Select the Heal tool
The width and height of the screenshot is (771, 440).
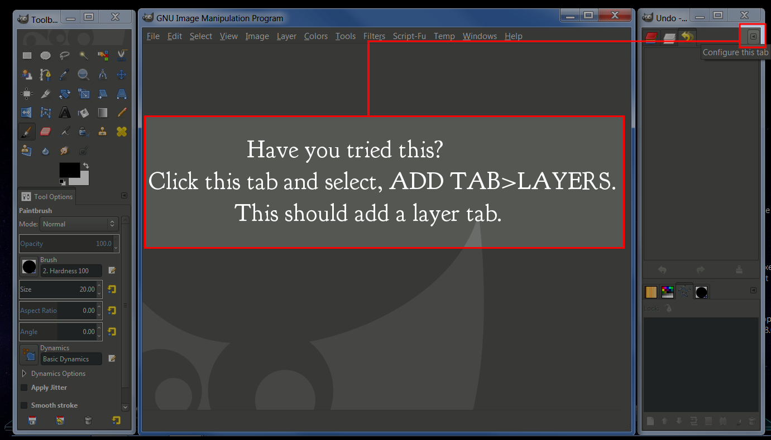click(x=122, y=131)
